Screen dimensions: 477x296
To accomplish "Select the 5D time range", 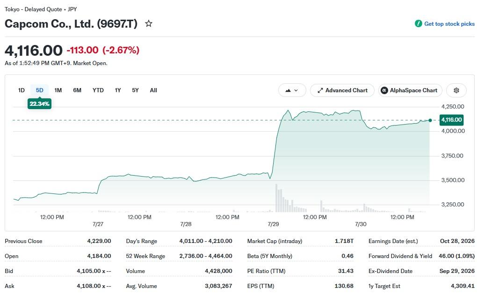I will pos(40,90).
